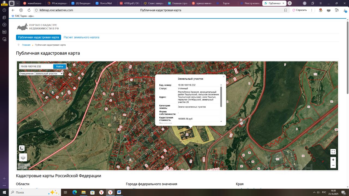Open the measurement tool on the map
This screenshot has width=349, height=196.
coord(22,148)
